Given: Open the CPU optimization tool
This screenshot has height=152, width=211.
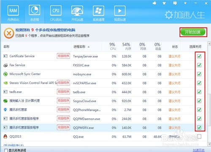Looking at the screenshot, I should coord(56,14).
